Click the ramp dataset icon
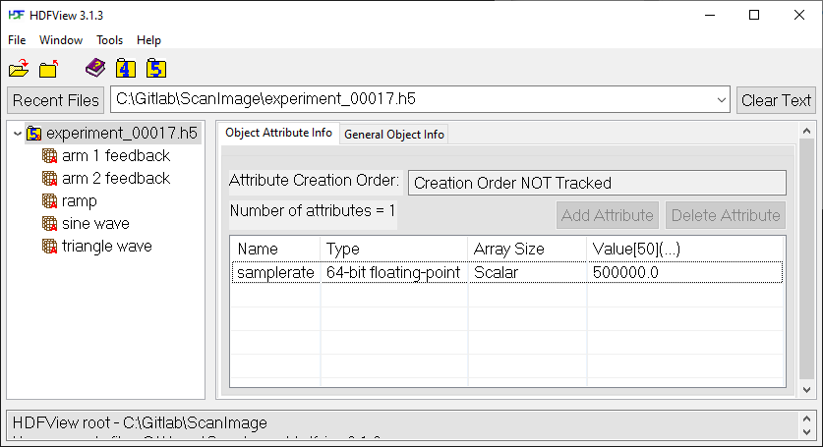 [49, 201]
